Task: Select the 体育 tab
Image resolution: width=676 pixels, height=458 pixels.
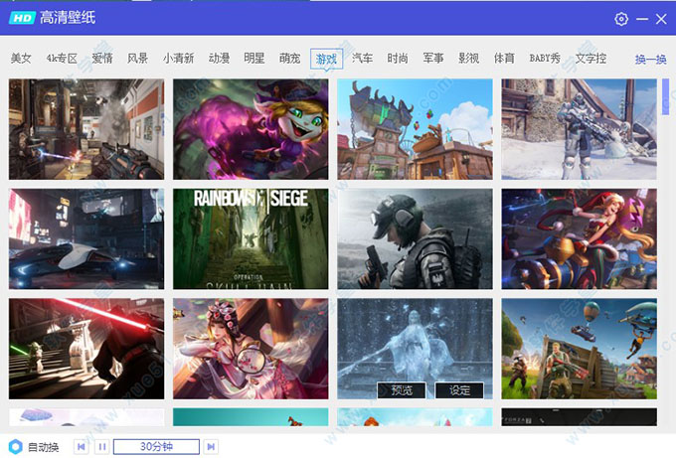Action: tap(504, 59)
